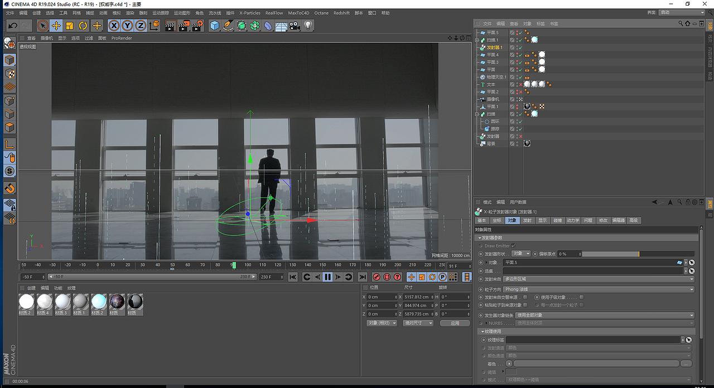The image size is (714, 388).
Task: Toggle the Y axis lock
Action: (x=127, y=26)
